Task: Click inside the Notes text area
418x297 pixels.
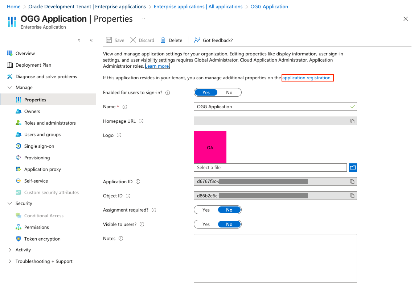Action: tap(275, 258)
